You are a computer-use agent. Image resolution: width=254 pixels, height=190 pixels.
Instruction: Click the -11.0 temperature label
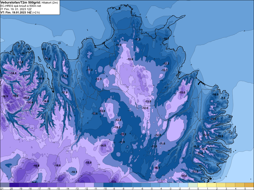(154, 146)
